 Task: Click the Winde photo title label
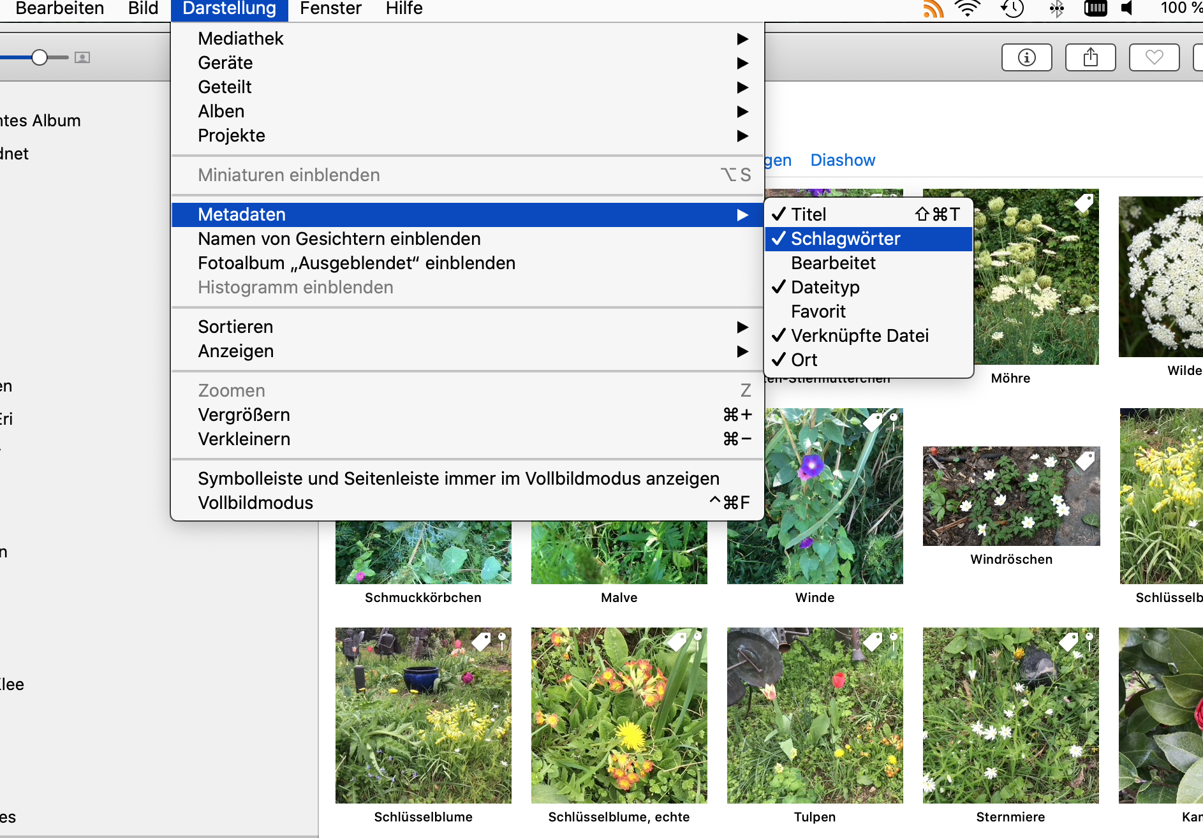(815, 598)
